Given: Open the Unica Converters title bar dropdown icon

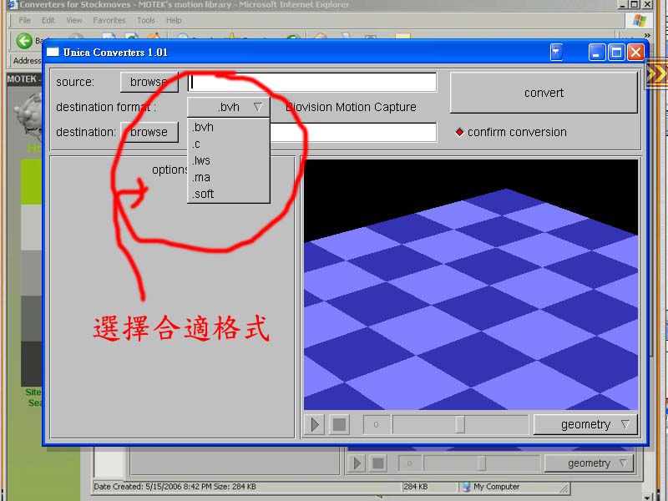Looking at the screenshot, I should point(556,53).
